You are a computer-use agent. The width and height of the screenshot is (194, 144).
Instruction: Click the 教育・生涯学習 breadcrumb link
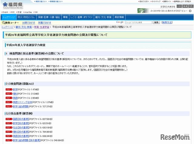click(x=42, y=27)
